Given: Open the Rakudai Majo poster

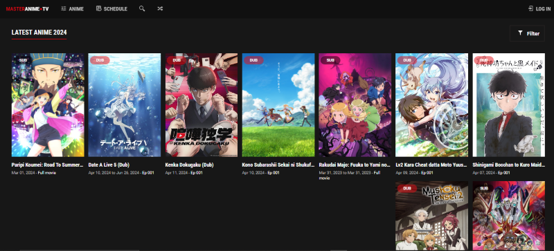Looking at the screenshot, I should 355,105.
